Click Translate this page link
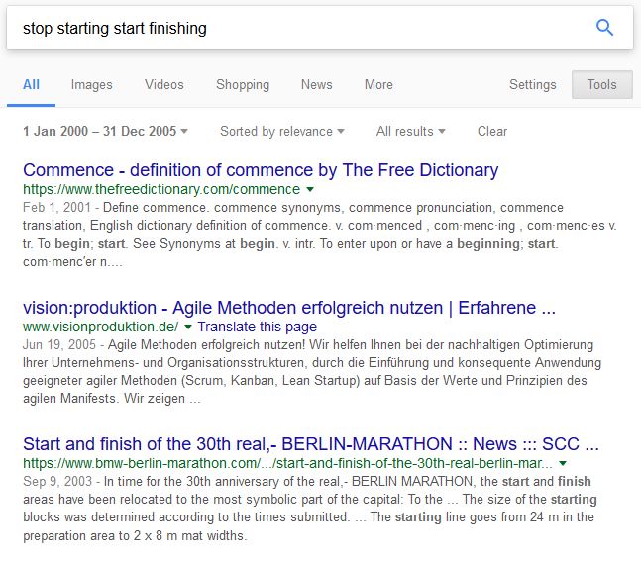Viewport: 641px width, 562px height. 257,327
